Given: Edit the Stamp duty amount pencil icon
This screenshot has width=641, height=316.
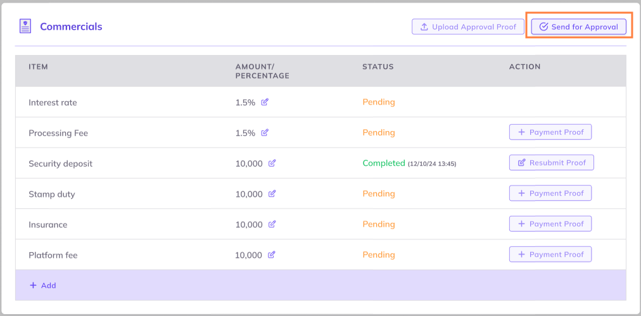Looking at the screenshot, I should pyautogui.click(x=272, y=194).
